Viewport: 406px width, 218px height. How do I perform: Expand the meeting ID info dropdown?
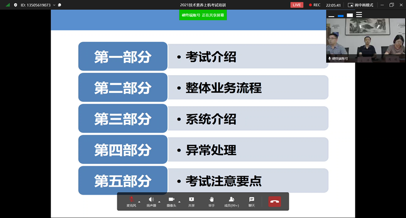coord(54,5)
